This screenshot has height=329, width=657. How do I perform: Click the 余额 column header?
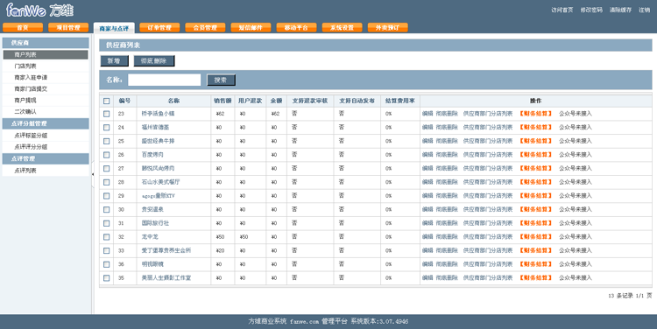276,101
